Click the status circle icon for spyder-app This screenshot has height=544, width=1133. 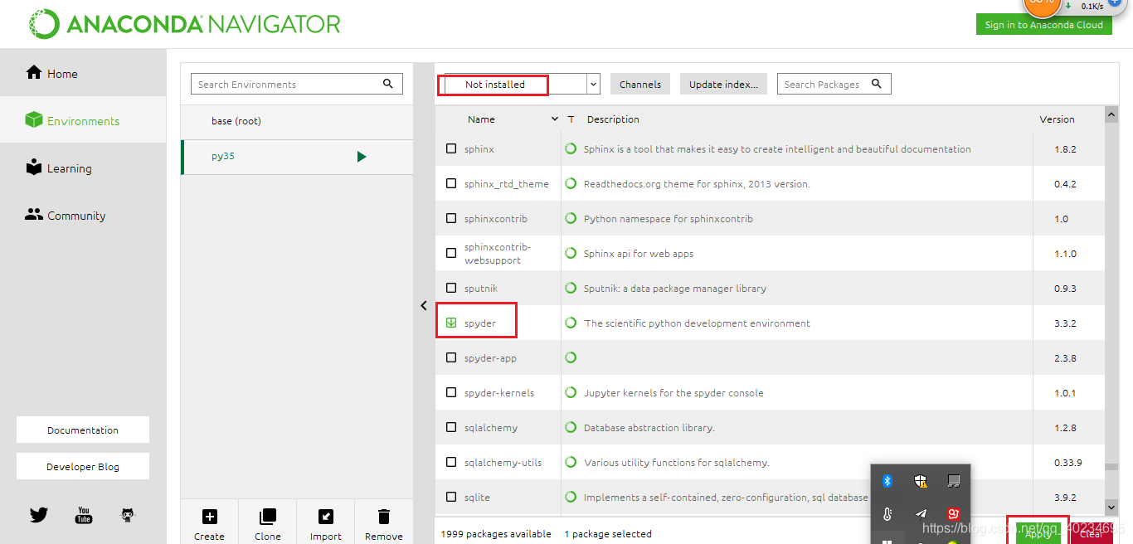coord(571,358)
